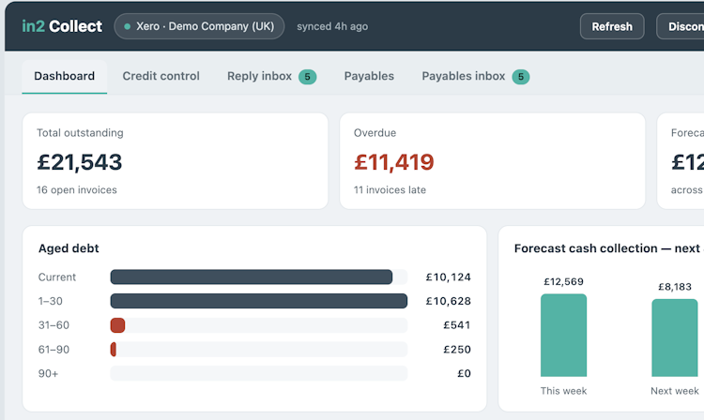Click the in2 Collect logo
This screenshot has height=420, width=704.
(62, 26)
